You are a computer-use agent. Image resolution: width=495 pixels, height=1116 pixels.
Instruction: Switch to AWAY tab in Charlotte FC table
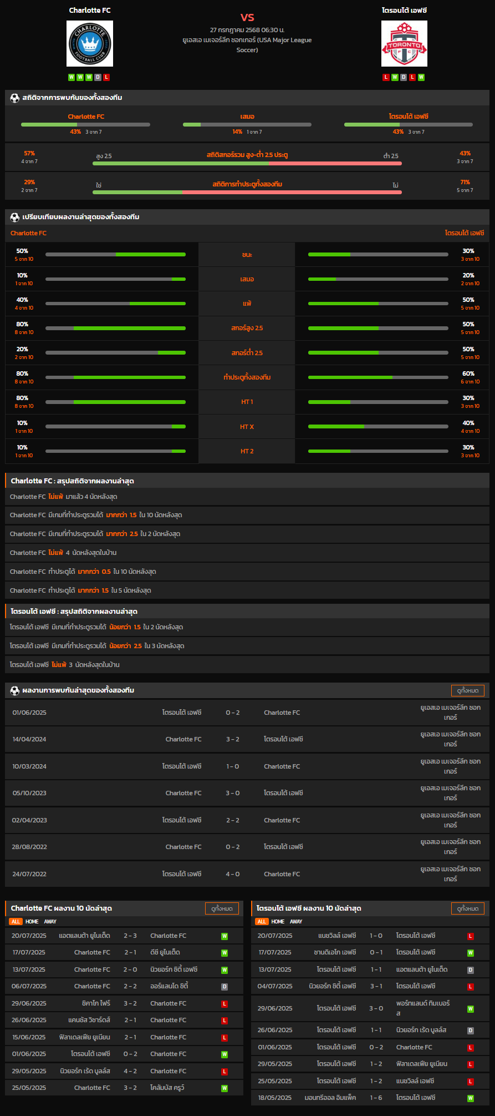coord(50,922)
